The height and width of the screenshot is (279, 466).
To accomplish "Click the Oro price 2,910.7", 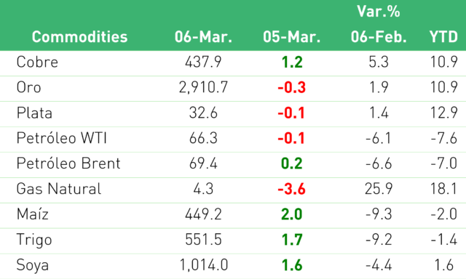I will tap(203, 87).
